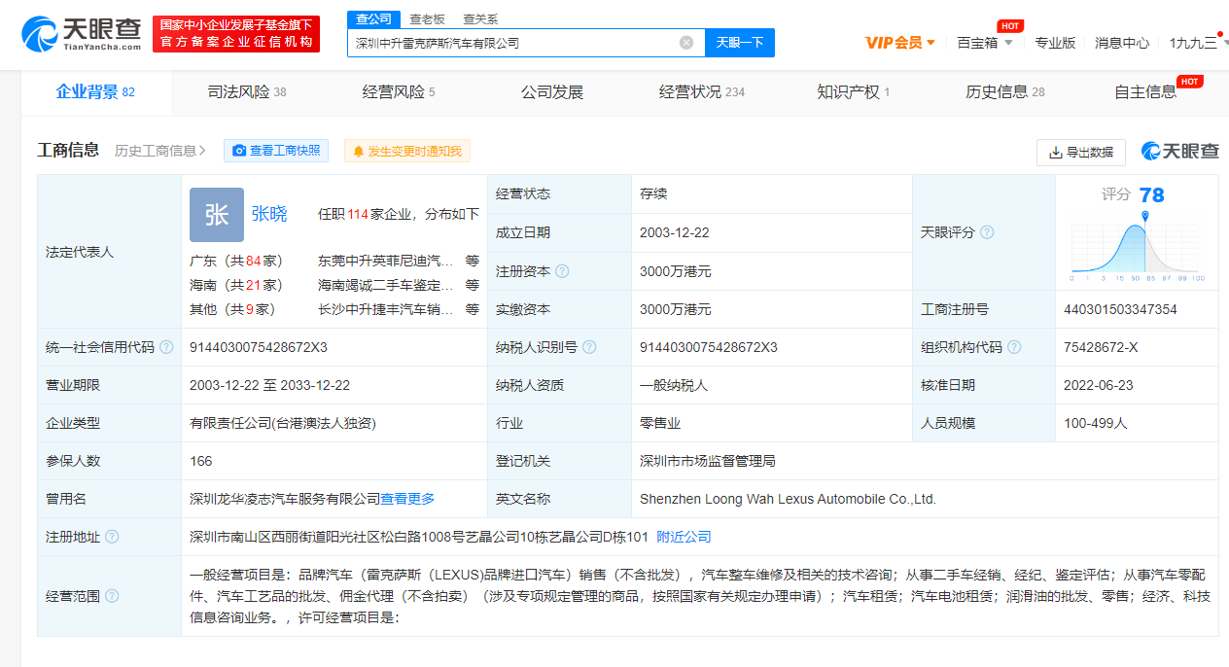This screenshot has height=667, width=1229.
Task: Open legal representative 张晓 link
Action: tap(269, 214)
